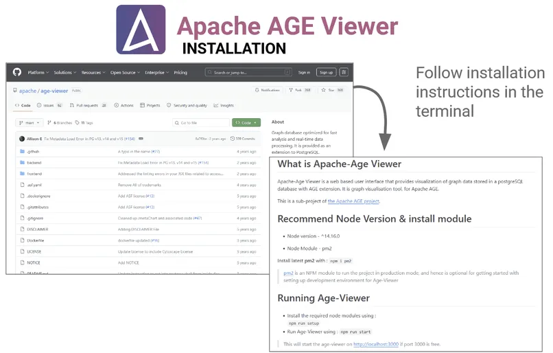
Task: Click the Dockerfile file icon
Action: click(22, 240)
